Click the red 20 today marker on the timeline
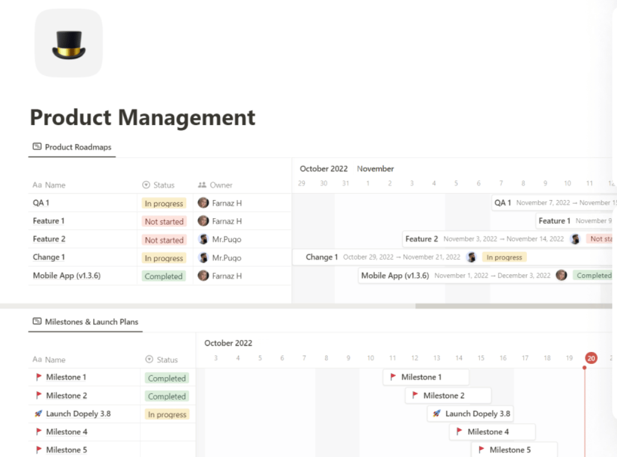The image size is (617, 457). (591, 358)
